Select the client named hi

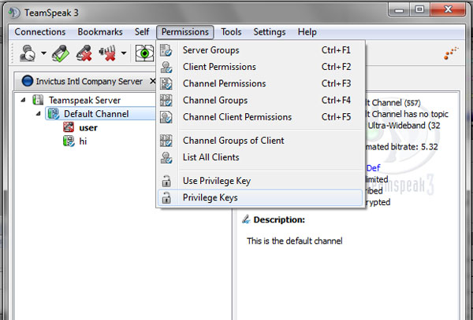pyautogui.click(x=83, y=142)
